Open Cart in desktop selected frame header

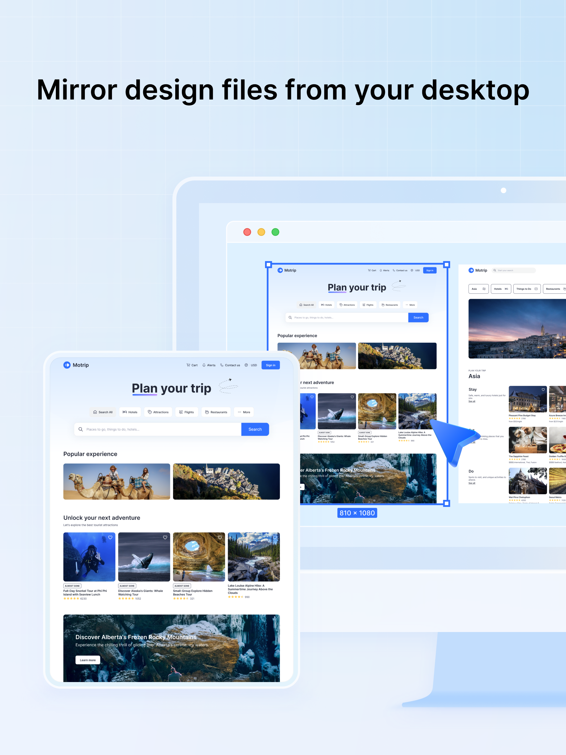point(372,270)
